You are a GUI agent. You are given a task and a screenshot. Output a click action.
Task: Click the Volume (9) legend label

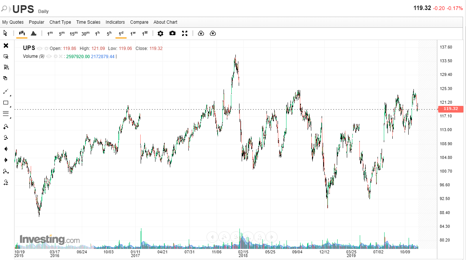[34, 56]
